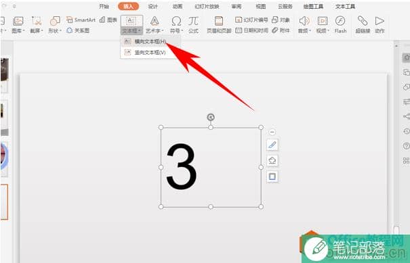Click the 视频 video film icon

pos(323,21)
